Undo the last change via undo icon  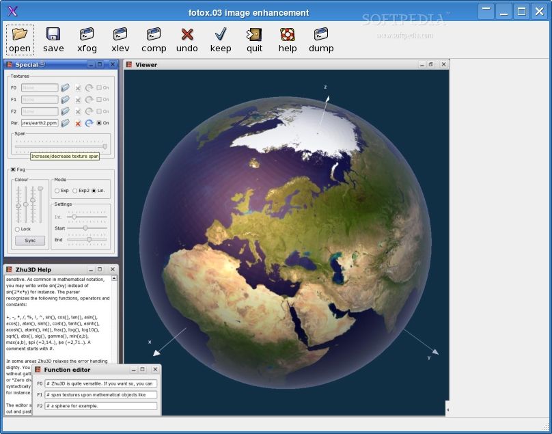point(187,34)
